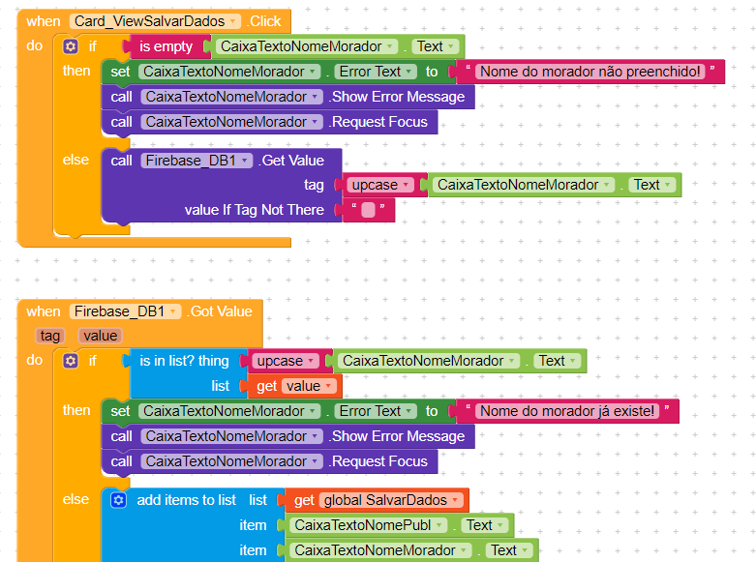Open global SalvarDados variable dropdown
756x562 pixels.
pyautogui.click(x=391, y=500)
